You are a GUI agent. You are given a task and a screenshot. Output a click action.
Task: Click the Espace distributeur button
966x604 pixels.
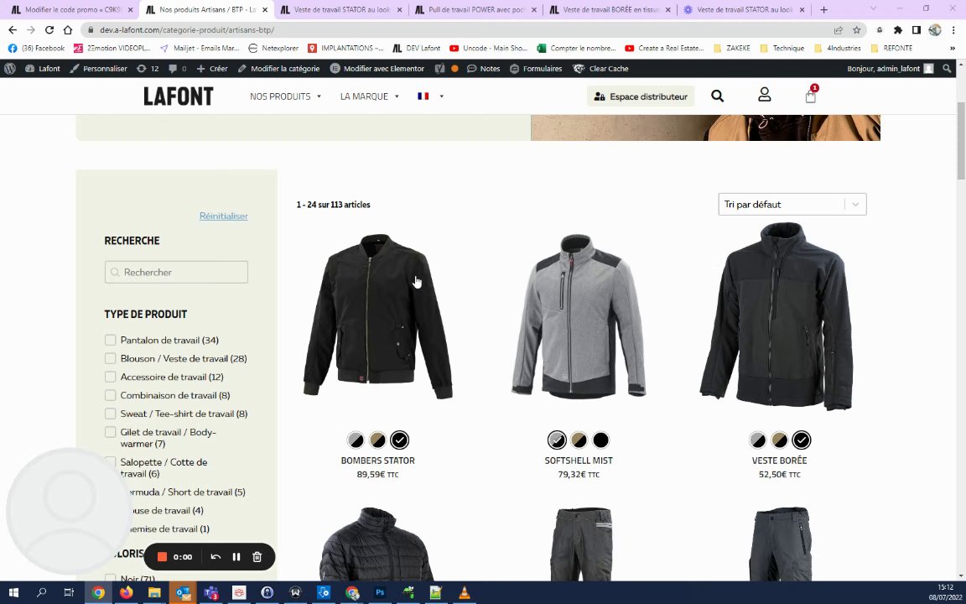click(x=641, y=96)
